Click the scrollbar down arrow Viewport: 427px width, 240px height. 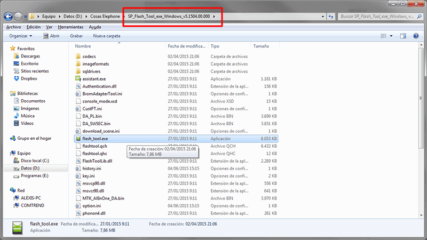421,215
